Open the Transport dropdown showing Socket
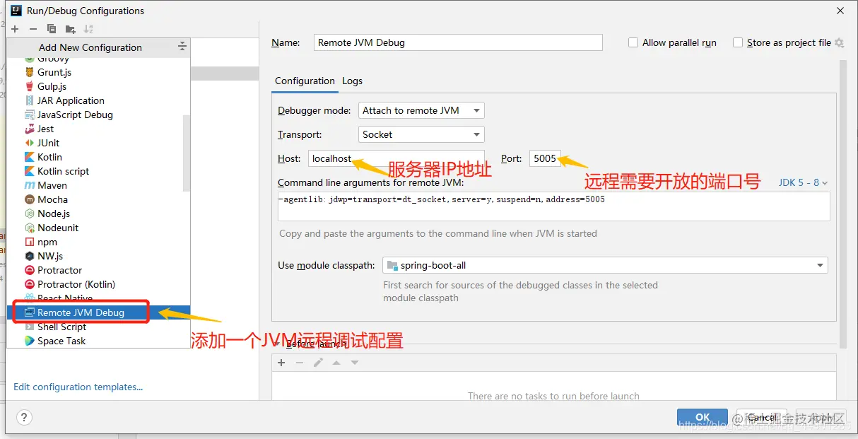Image resolution: width=858 pixels, height=439 pixels. click(x=421, y=134)
